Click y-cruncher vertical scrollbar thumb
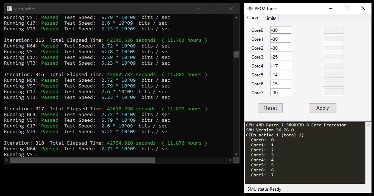 click(236, 54)
